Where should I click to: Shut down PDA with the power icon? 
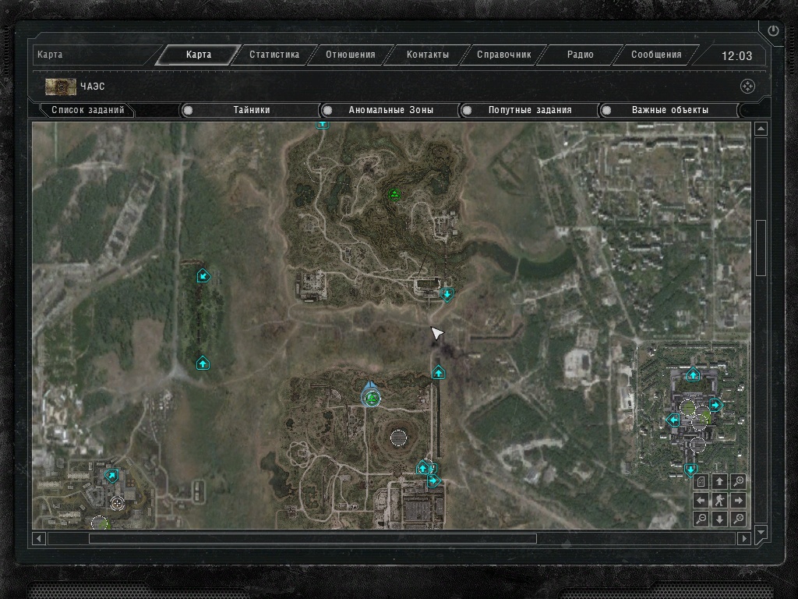773,30
